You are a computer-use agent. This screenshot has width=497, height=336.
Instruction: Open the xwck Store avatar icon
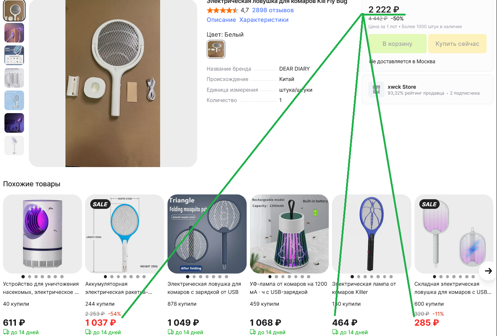tap(376, 89)
